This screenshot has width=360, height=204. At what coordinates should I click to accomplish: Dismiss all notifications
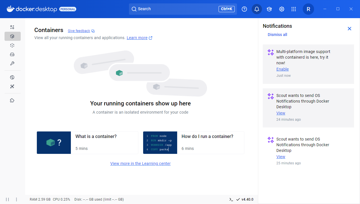(278, 35)
